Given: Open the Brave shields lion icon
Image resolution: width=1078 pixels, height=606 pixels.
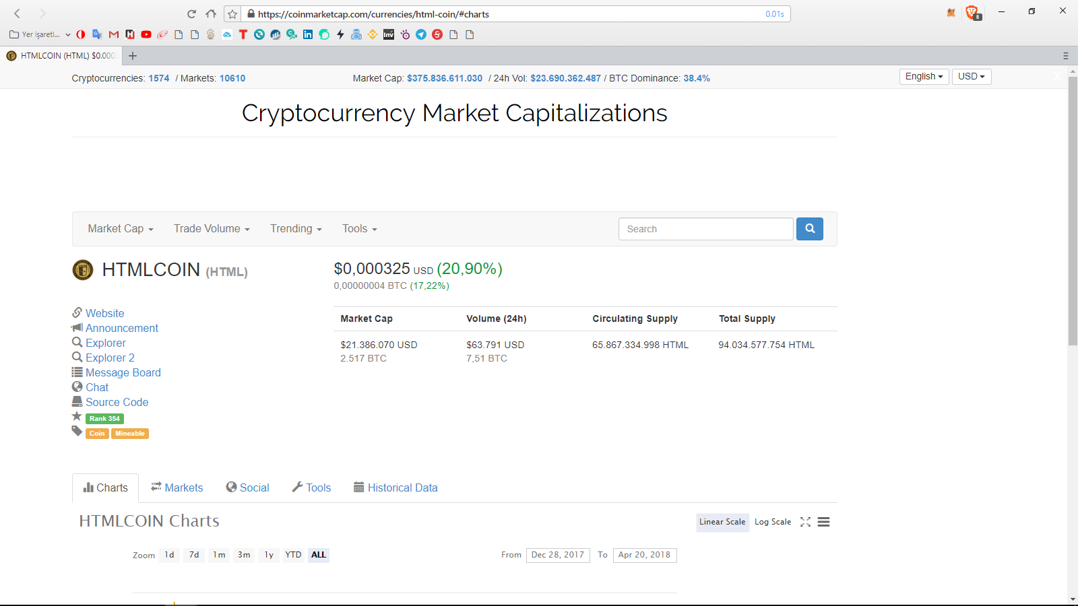Looking at the screenshot, I should (x=972, y=12).
